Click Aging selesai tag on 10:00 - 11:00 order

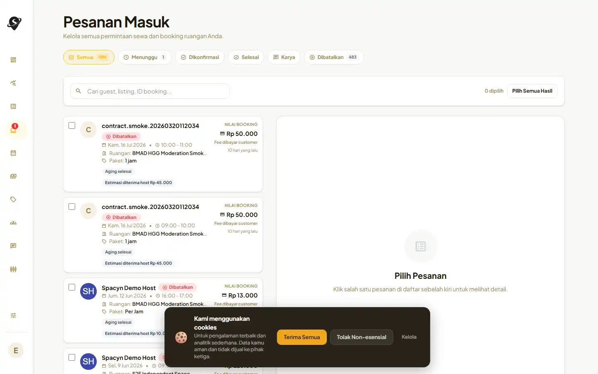(118, 171)
